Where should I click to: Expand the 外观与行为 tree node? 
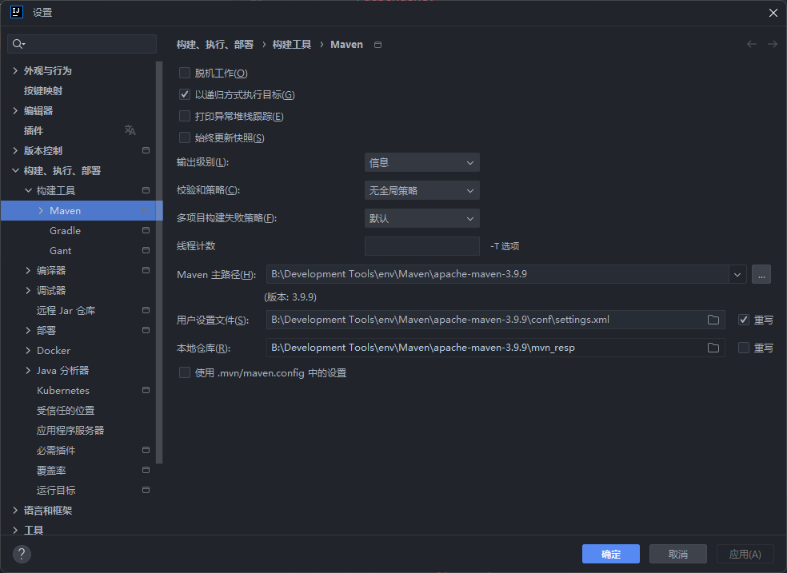coord(15,70)
